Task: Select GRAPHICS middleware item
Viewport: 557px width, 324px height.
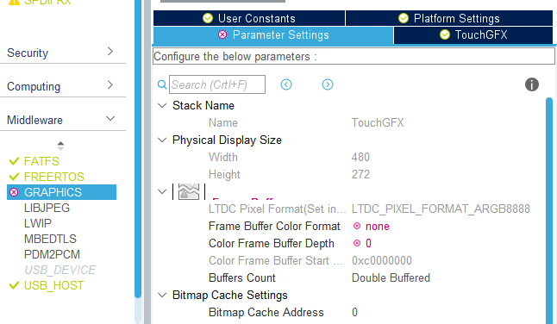Action: (61, 192)
